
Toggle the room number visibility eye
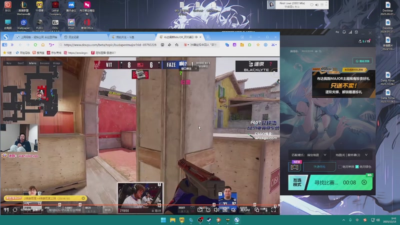click(316, 51)
